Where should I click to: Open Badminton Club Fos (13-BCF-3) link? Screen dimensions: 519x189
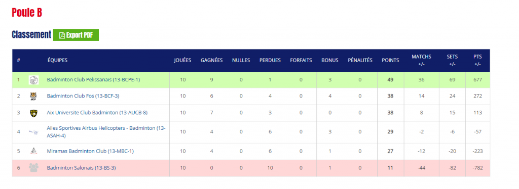click(x=82, y=96)
